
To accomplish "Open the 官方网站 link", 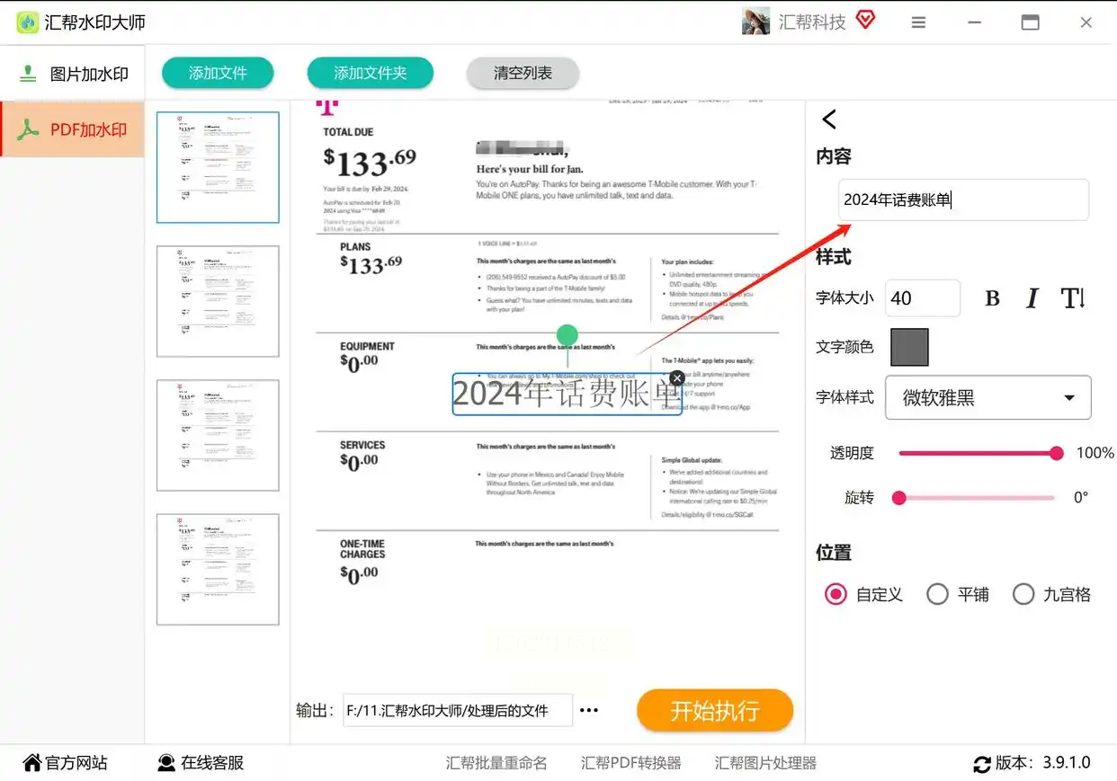I will [65, 763].
